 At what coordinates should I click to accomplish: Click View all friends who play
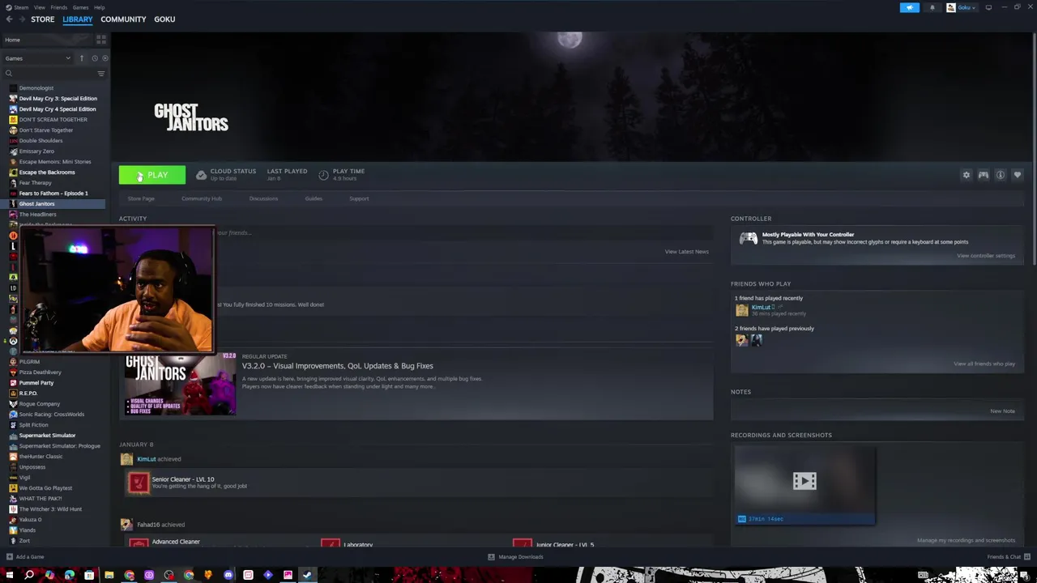984,364
